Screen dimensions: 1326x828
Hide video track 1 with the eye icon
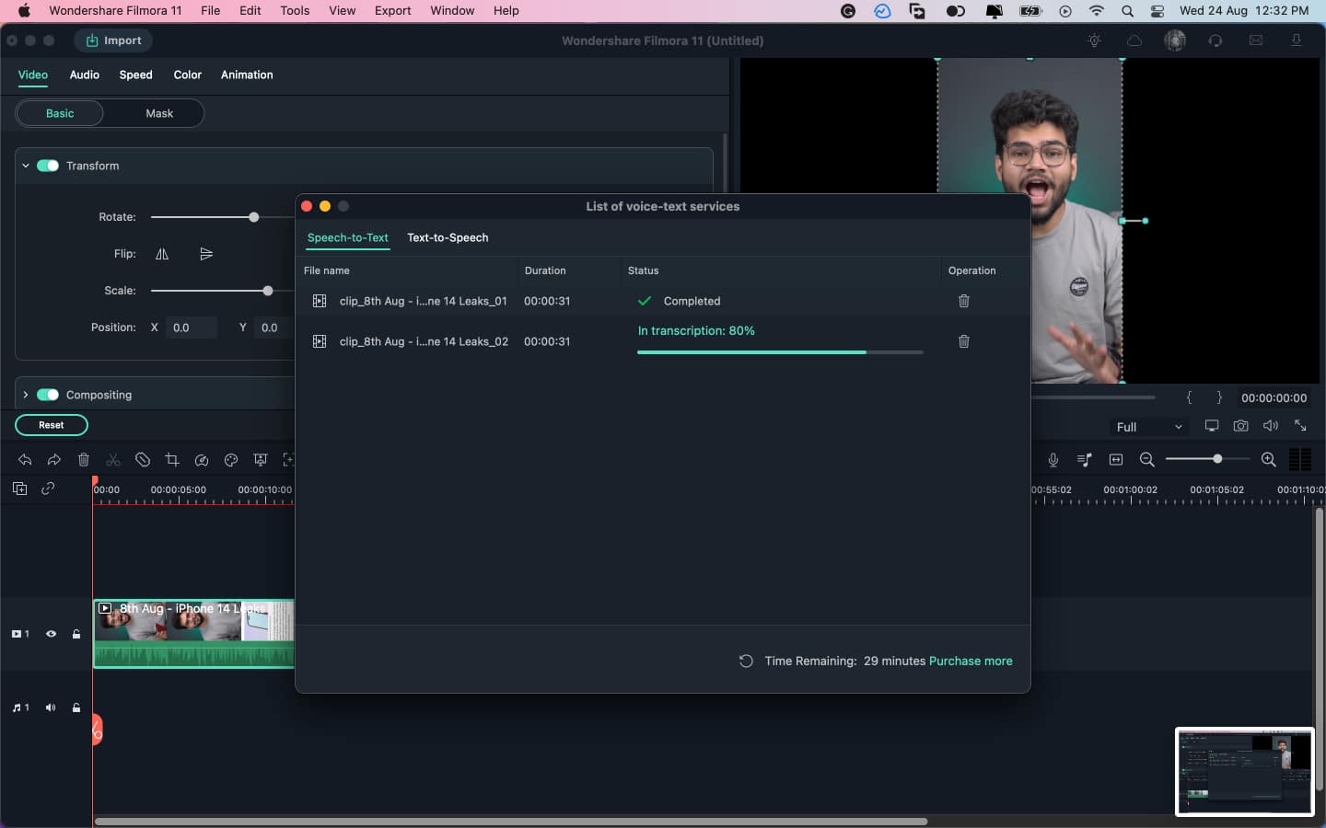point(52,634)
